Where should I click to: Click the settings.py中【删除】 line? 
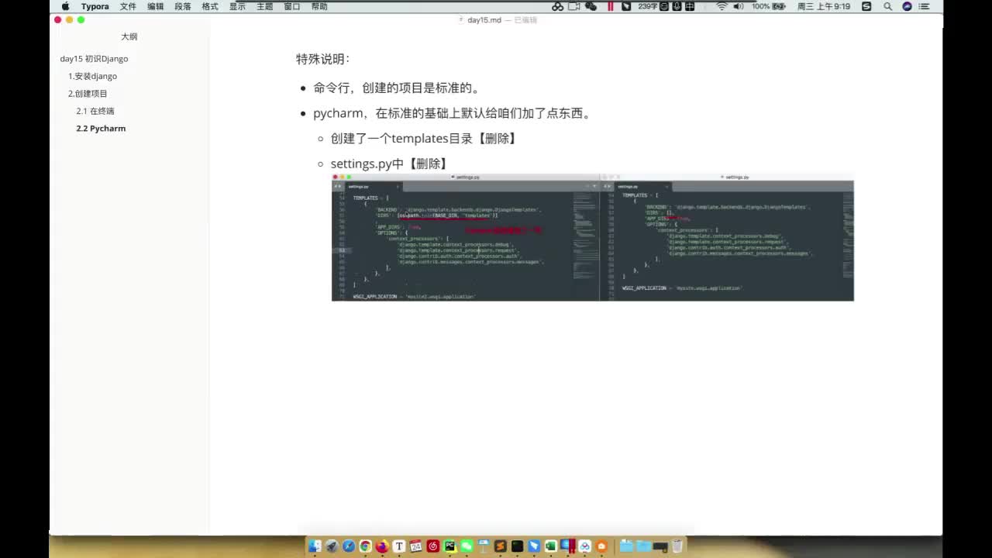point(389,164)
